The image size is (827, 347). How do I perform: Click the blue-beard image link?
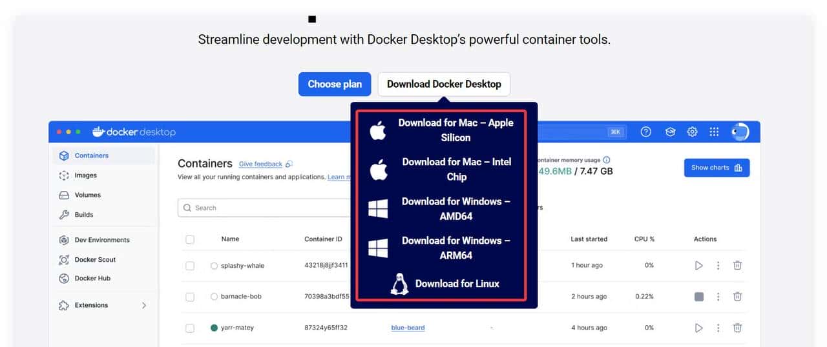click(408, 328)
